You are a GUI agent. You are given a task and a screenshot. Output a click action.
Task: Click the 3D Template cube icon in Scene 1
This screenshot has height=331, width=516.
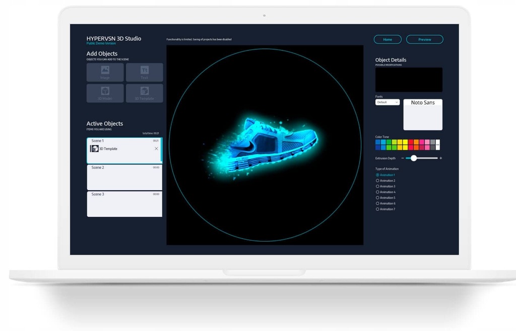[x=94, y=149]
